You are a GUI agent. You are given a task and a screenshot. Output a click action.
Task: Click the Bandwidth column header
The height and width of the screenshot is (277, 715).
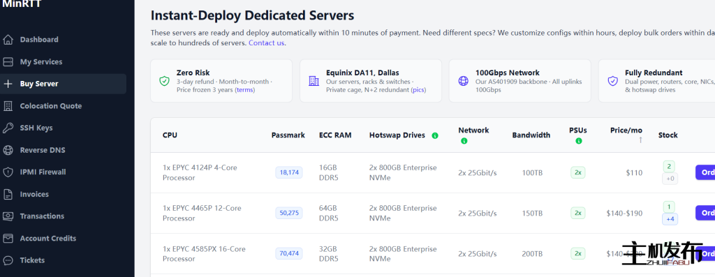[531, 135]
